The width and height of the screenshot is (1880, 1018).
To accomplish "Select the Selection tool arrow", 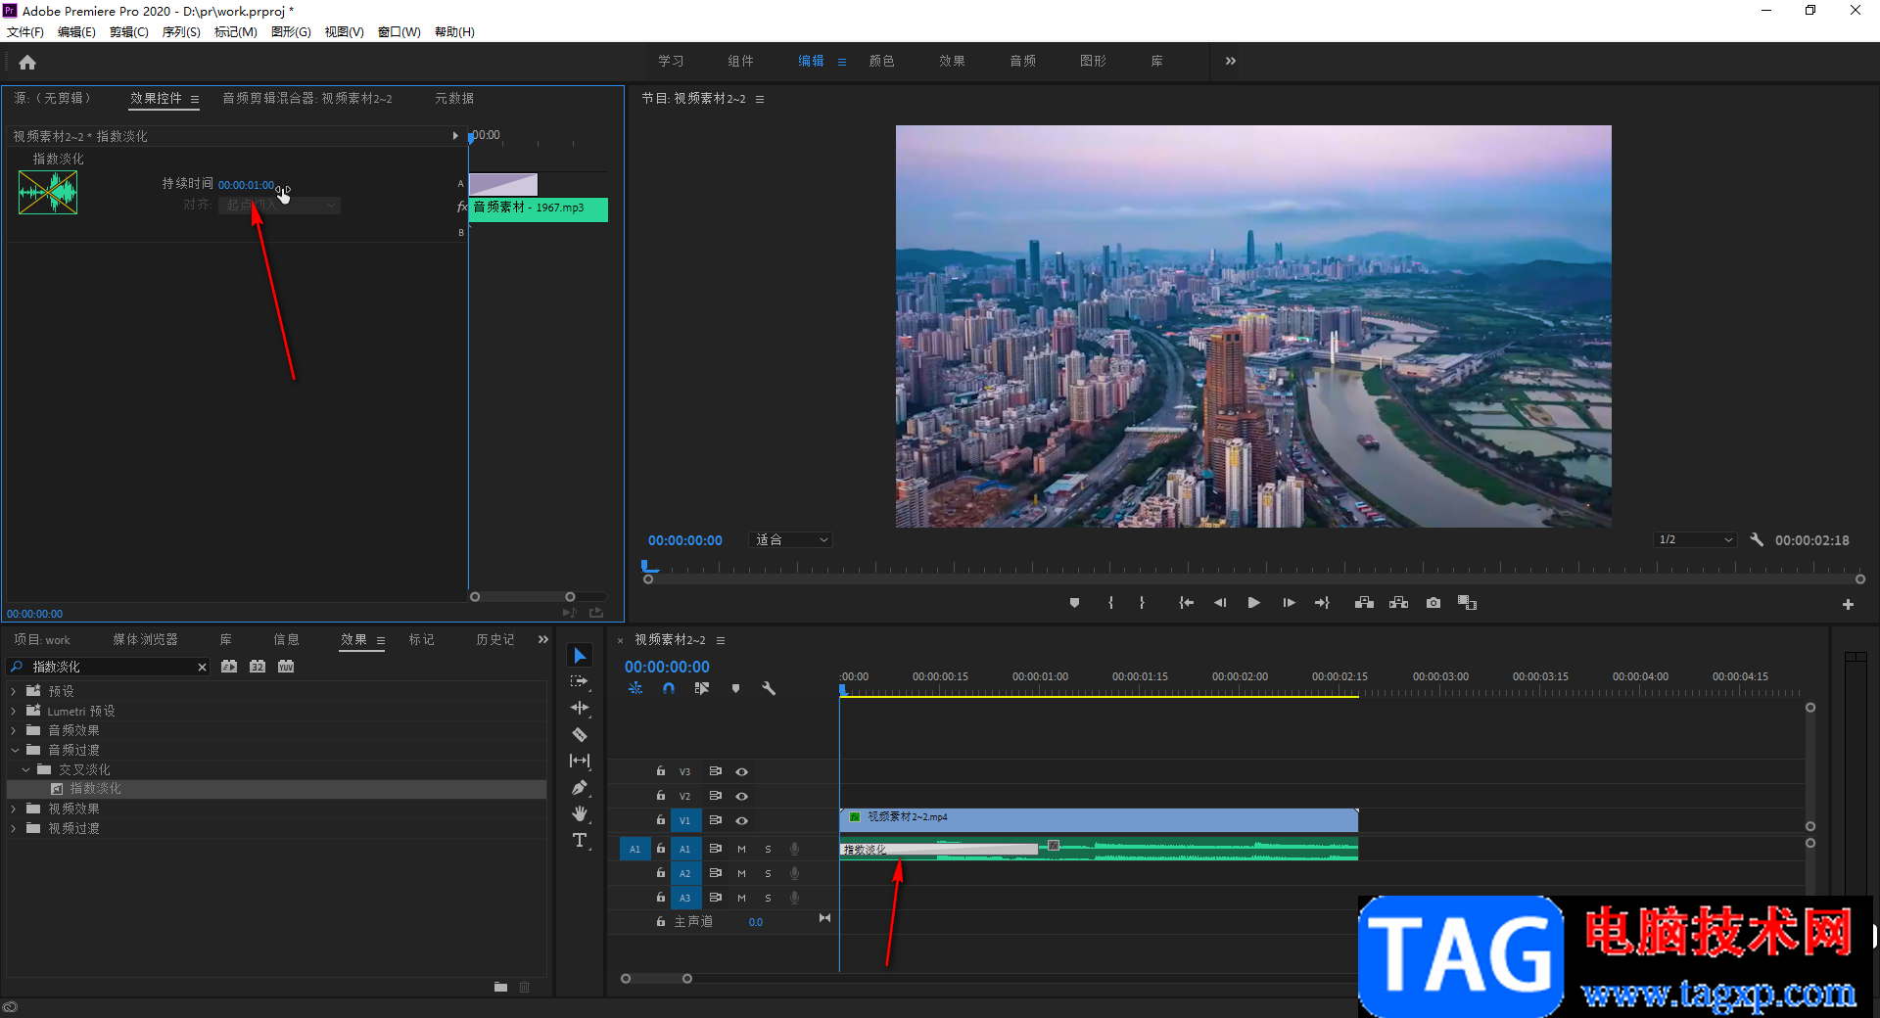I will [580, 656].
